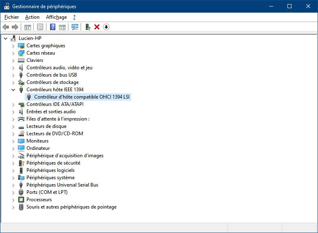Open the Fichier menu

click(x=11, y=17)
